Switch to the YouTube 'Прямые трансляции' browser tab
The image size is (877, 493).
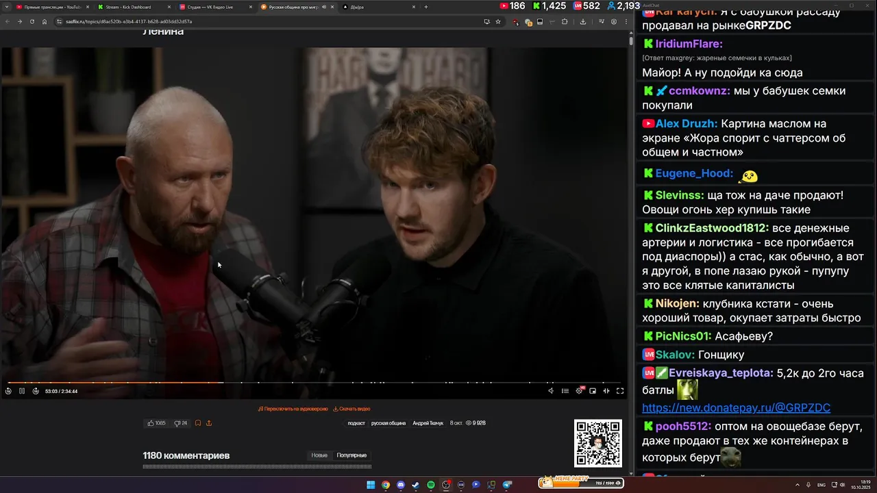click(53, 7)
